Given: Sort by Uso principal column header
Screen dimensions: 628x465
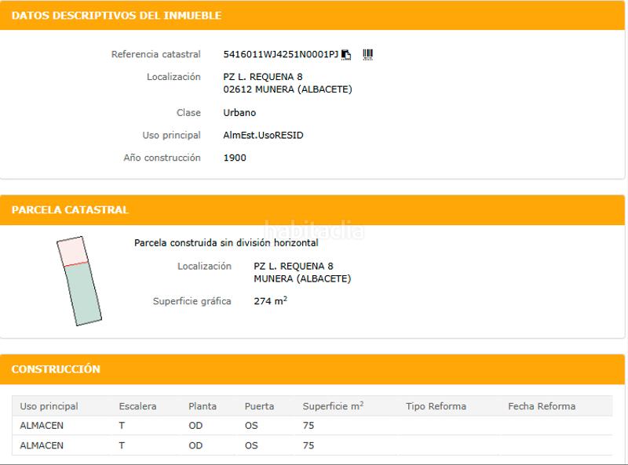Looking at the screenshot, I should (x=49, y=406).
